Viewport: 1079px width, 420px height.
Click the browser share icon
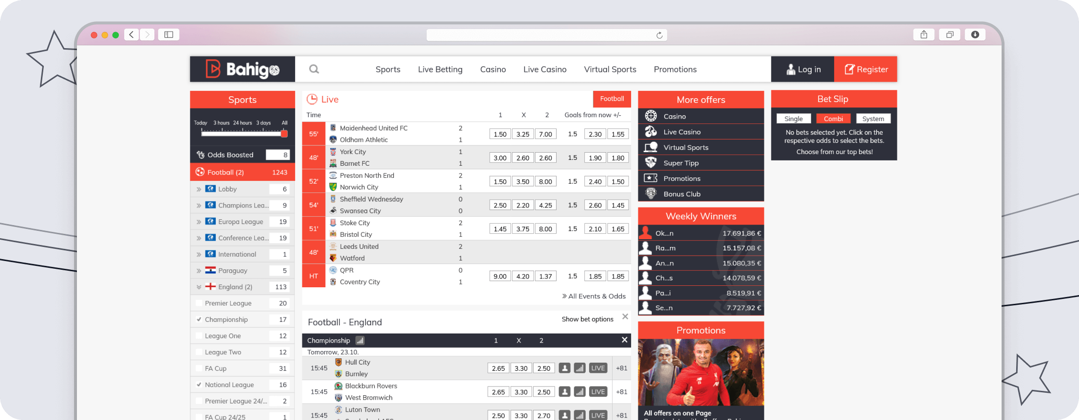(924, 35)
